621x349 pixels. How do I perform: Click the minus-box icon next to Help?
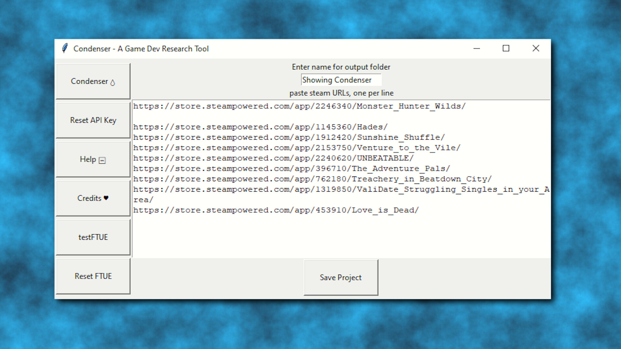coord(102,160)
